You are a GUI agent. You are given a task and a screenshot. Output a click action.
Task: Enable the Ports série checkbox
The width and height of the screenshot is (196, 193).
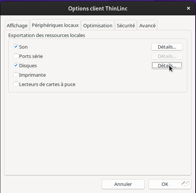[16, 56]
